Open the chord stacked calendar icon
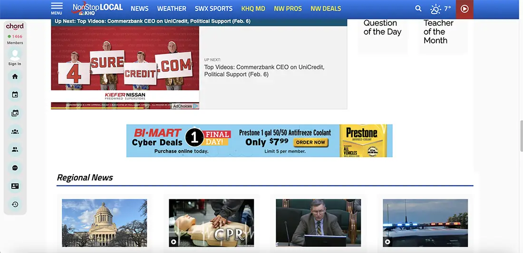This screenshot has width=523, height=253. pos(15,113)
